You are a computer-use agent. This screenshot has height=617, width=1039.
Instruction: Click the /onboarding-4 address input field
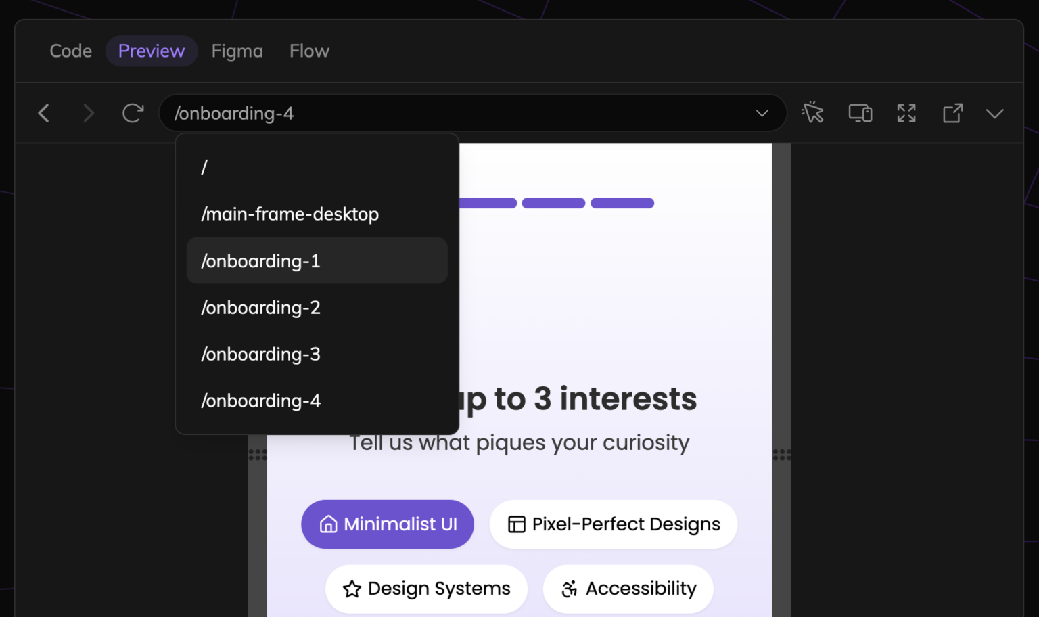point(474,113)
